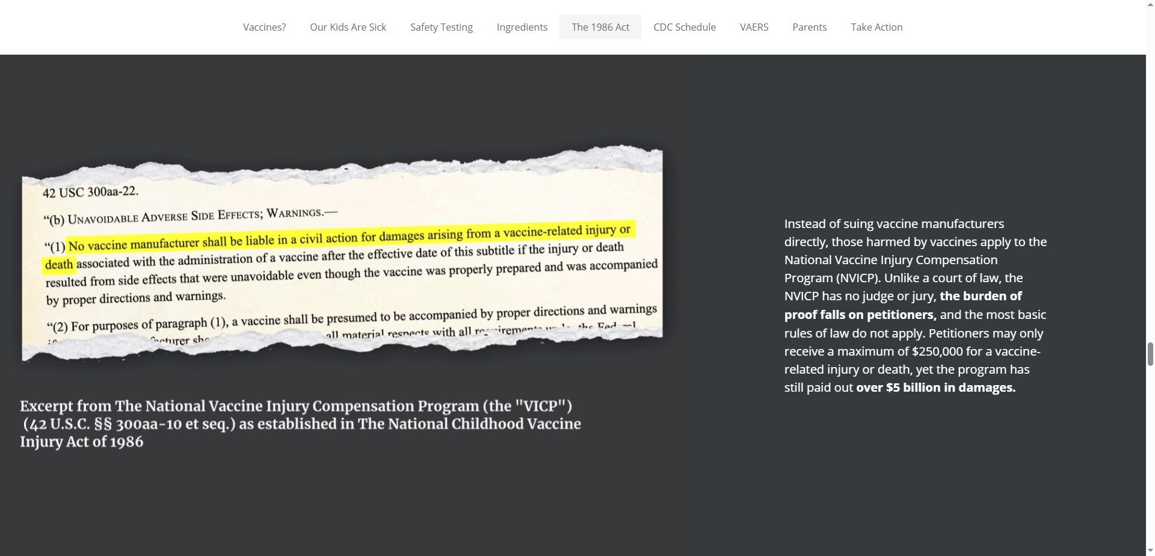Click bold text 'over $5 billion in damages.'
Screen dimensions: 1155x556
tap(935, 388)
